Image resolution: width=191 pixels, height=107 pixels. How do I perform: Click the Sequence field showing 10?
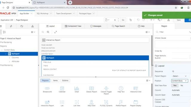tap(181, 71)
